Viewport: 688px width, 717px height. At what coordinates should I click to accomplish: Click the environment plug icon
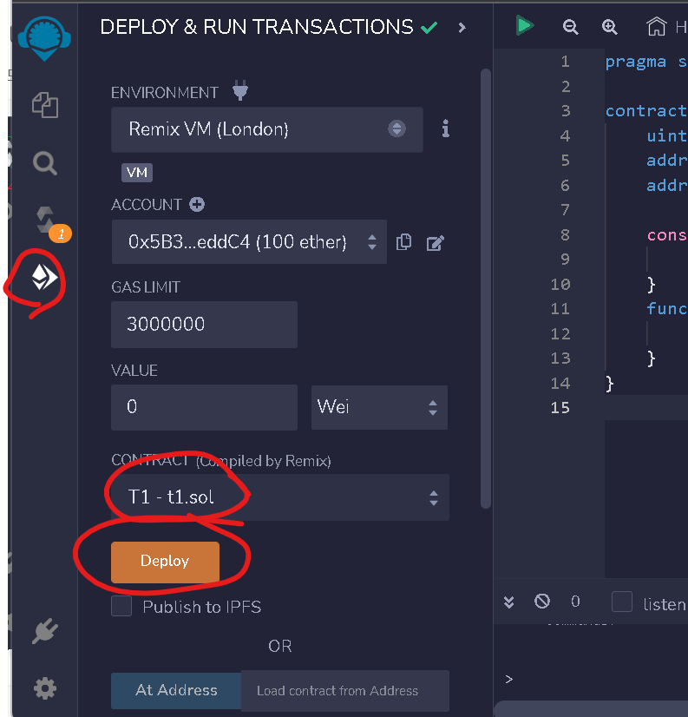pos(240,90)
